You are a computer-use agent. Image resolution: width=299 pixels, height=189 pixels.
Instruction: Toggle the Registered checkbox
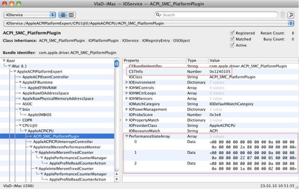tap(232, 33)
